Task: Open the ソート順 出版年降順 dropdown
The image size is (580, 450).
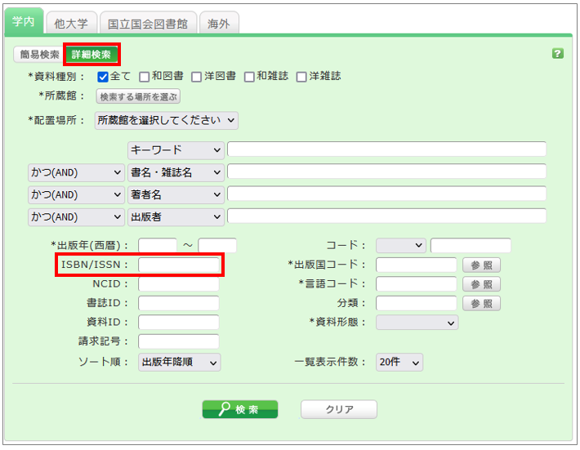Action: click(179, 363)
